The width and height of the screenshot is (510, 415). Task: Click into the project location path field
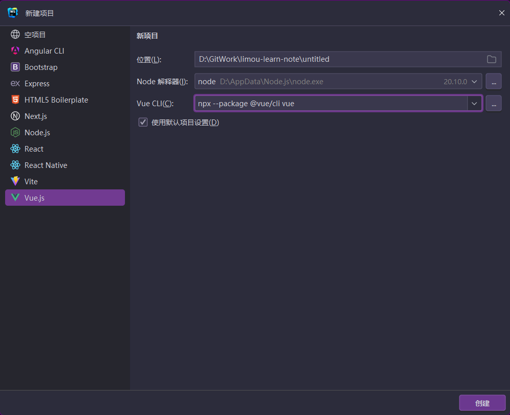point(337,59)
